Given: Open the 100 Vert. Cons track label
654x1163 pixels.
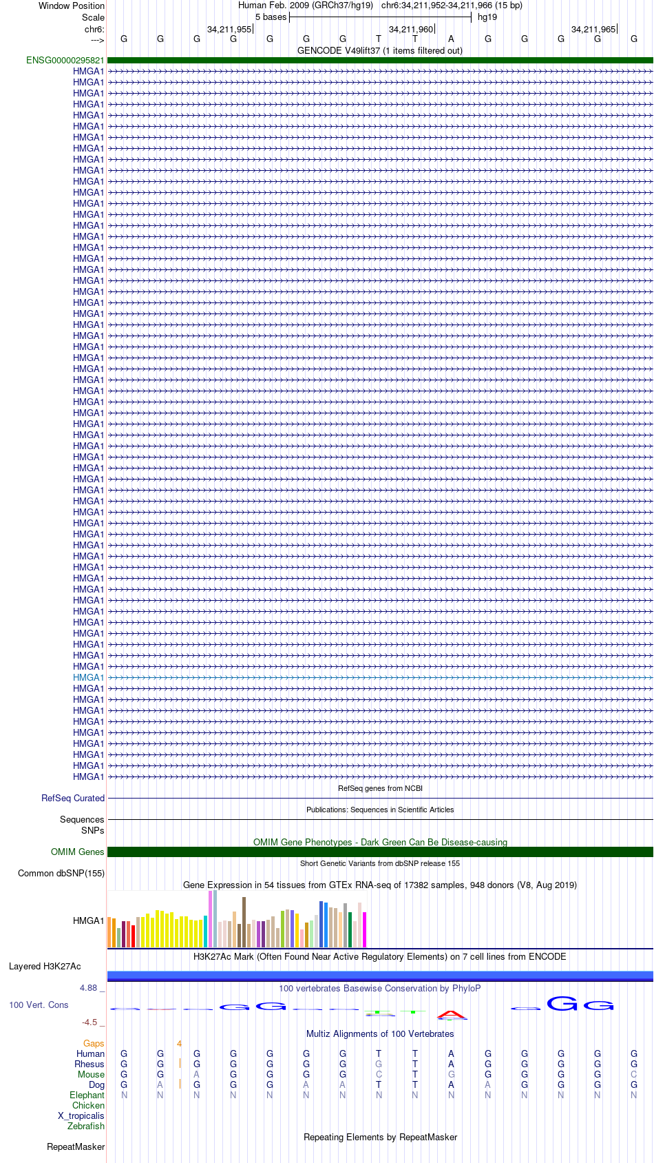Looking at the screenshot, I should 39,1005.
